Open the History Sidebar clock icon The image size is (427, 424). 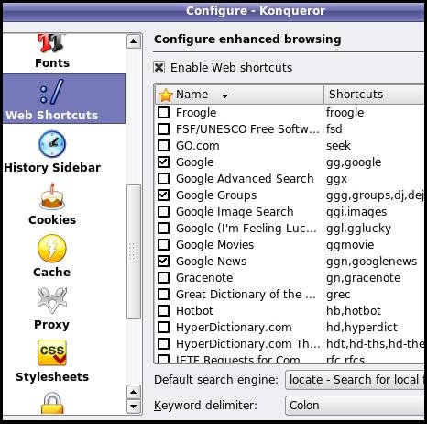coord(52,144)
